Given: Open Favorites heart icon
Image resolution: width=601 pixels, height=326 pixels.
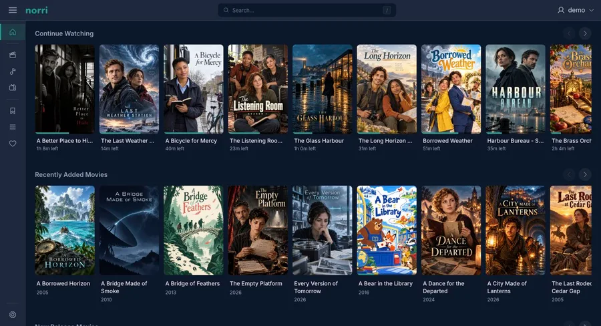Looking at the screenshot, I should 13,144.
